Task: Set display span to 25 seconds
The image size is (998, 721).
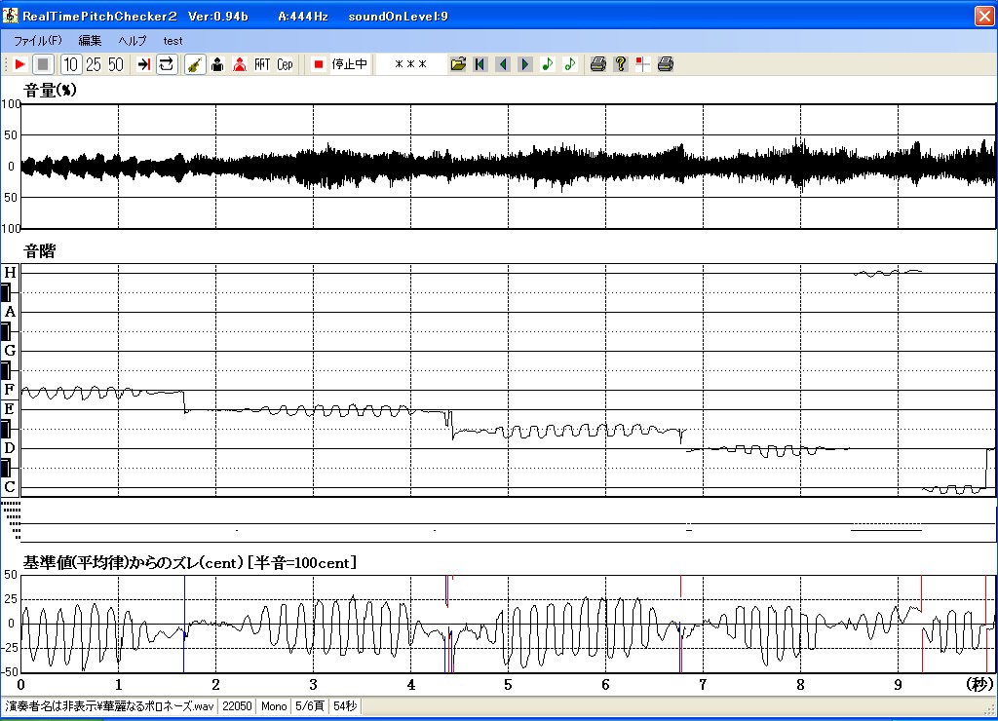Action: click(94, 64)
